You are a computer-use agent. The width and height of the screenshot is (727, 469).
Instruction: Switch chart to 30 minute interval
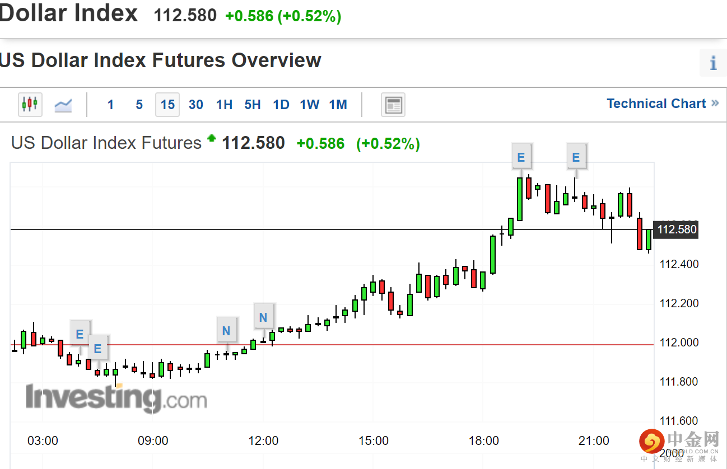tap(196, 105)
